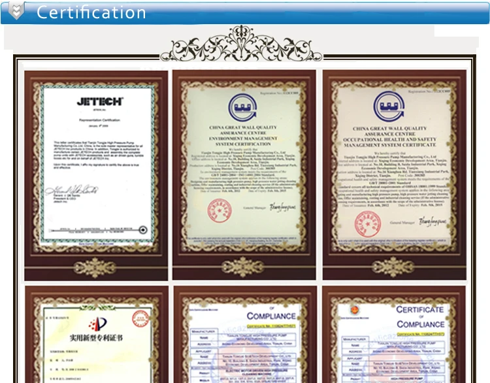Viewport: 490px width, 383px height.
Task: Click the shield chevron icon beside Certification
Action: (x=16, y=10)
